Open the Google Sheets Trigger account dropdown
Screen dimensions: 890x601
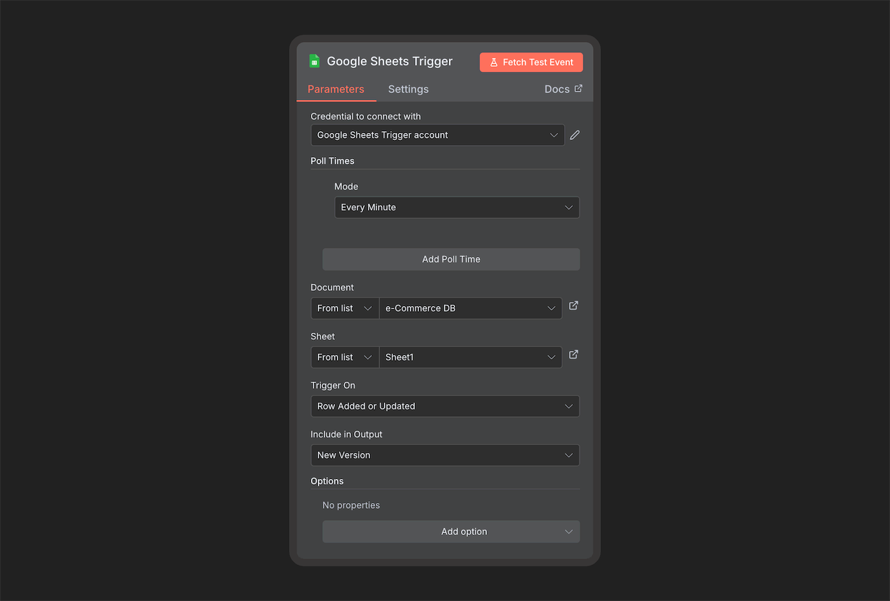[x=437, y=135]
